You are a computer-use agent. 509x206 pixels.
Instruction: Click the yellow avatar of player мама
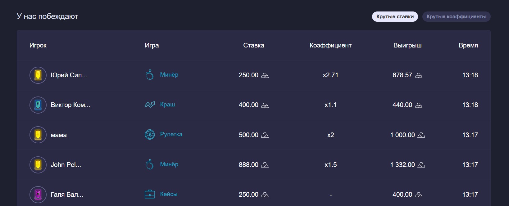pyautogui.click(x=38, y=135)
